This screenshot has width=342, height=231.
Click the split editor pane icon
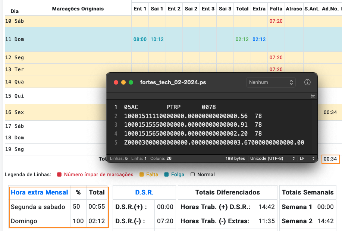click(313, 96)
